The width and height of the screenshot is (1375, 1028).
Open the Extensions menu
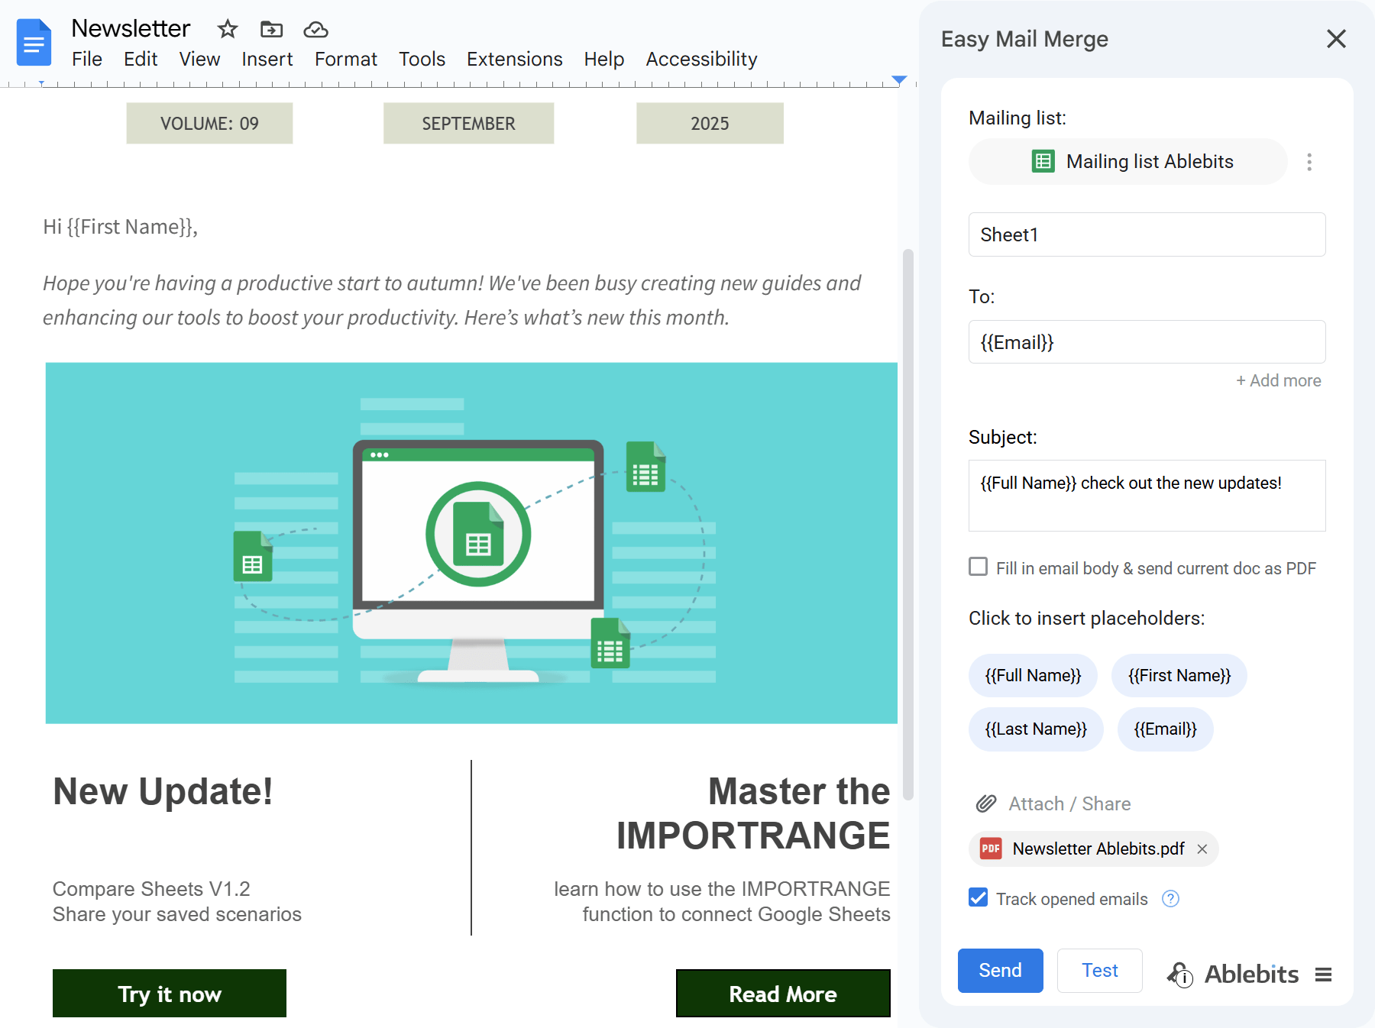[x=514, y=60]
